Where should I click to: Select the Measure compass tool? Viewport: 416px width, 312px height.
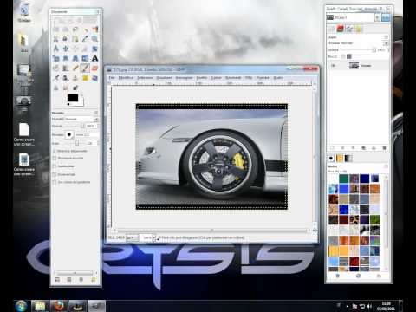click(x=55, y=49)
